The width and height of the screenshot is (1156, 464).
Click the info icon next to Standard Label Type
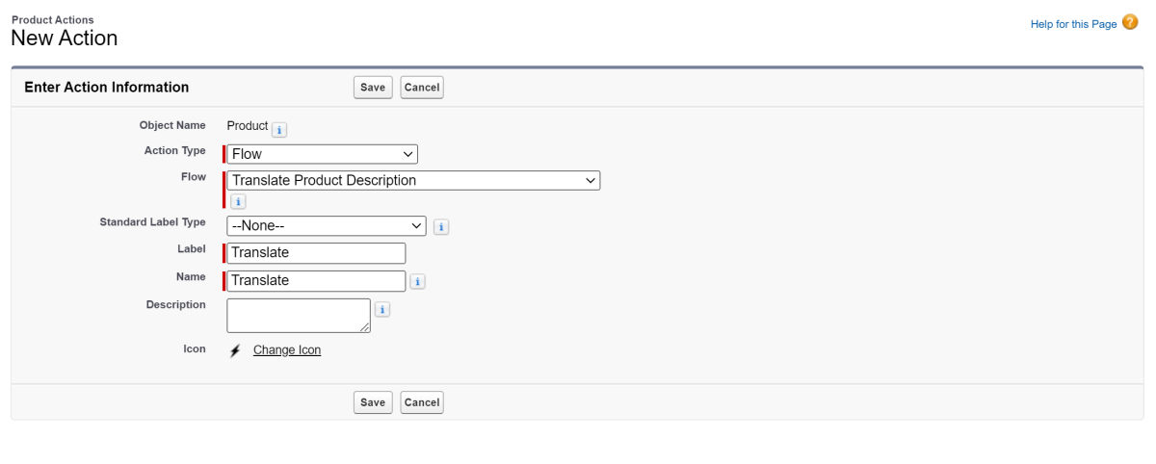pyautogui.click(x=441, y=227)
